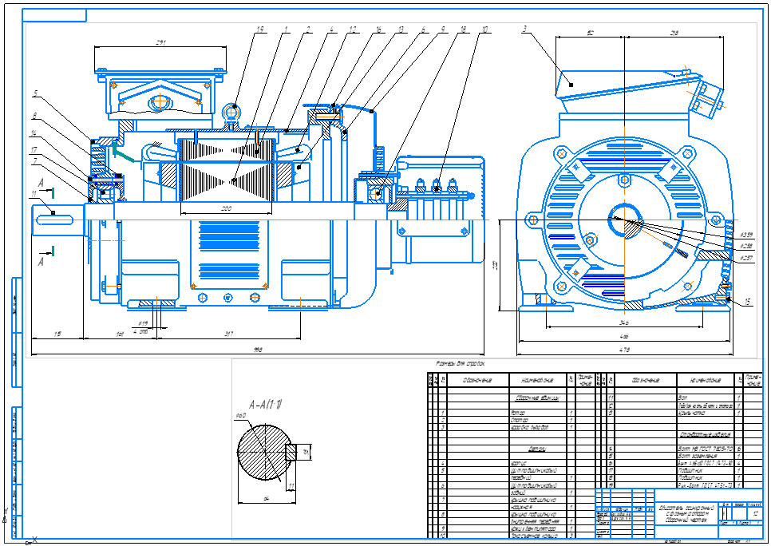771x546 pixels.
Task: Click the 478 overall width dimension
Action: click(x=624, y=350)
